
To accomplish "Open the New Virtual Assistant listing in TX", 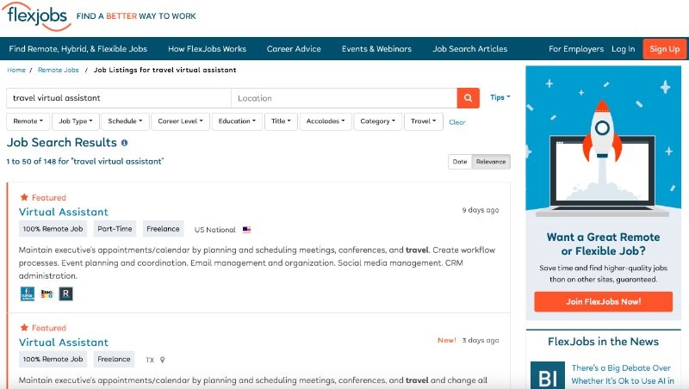I will coord(64,342).
